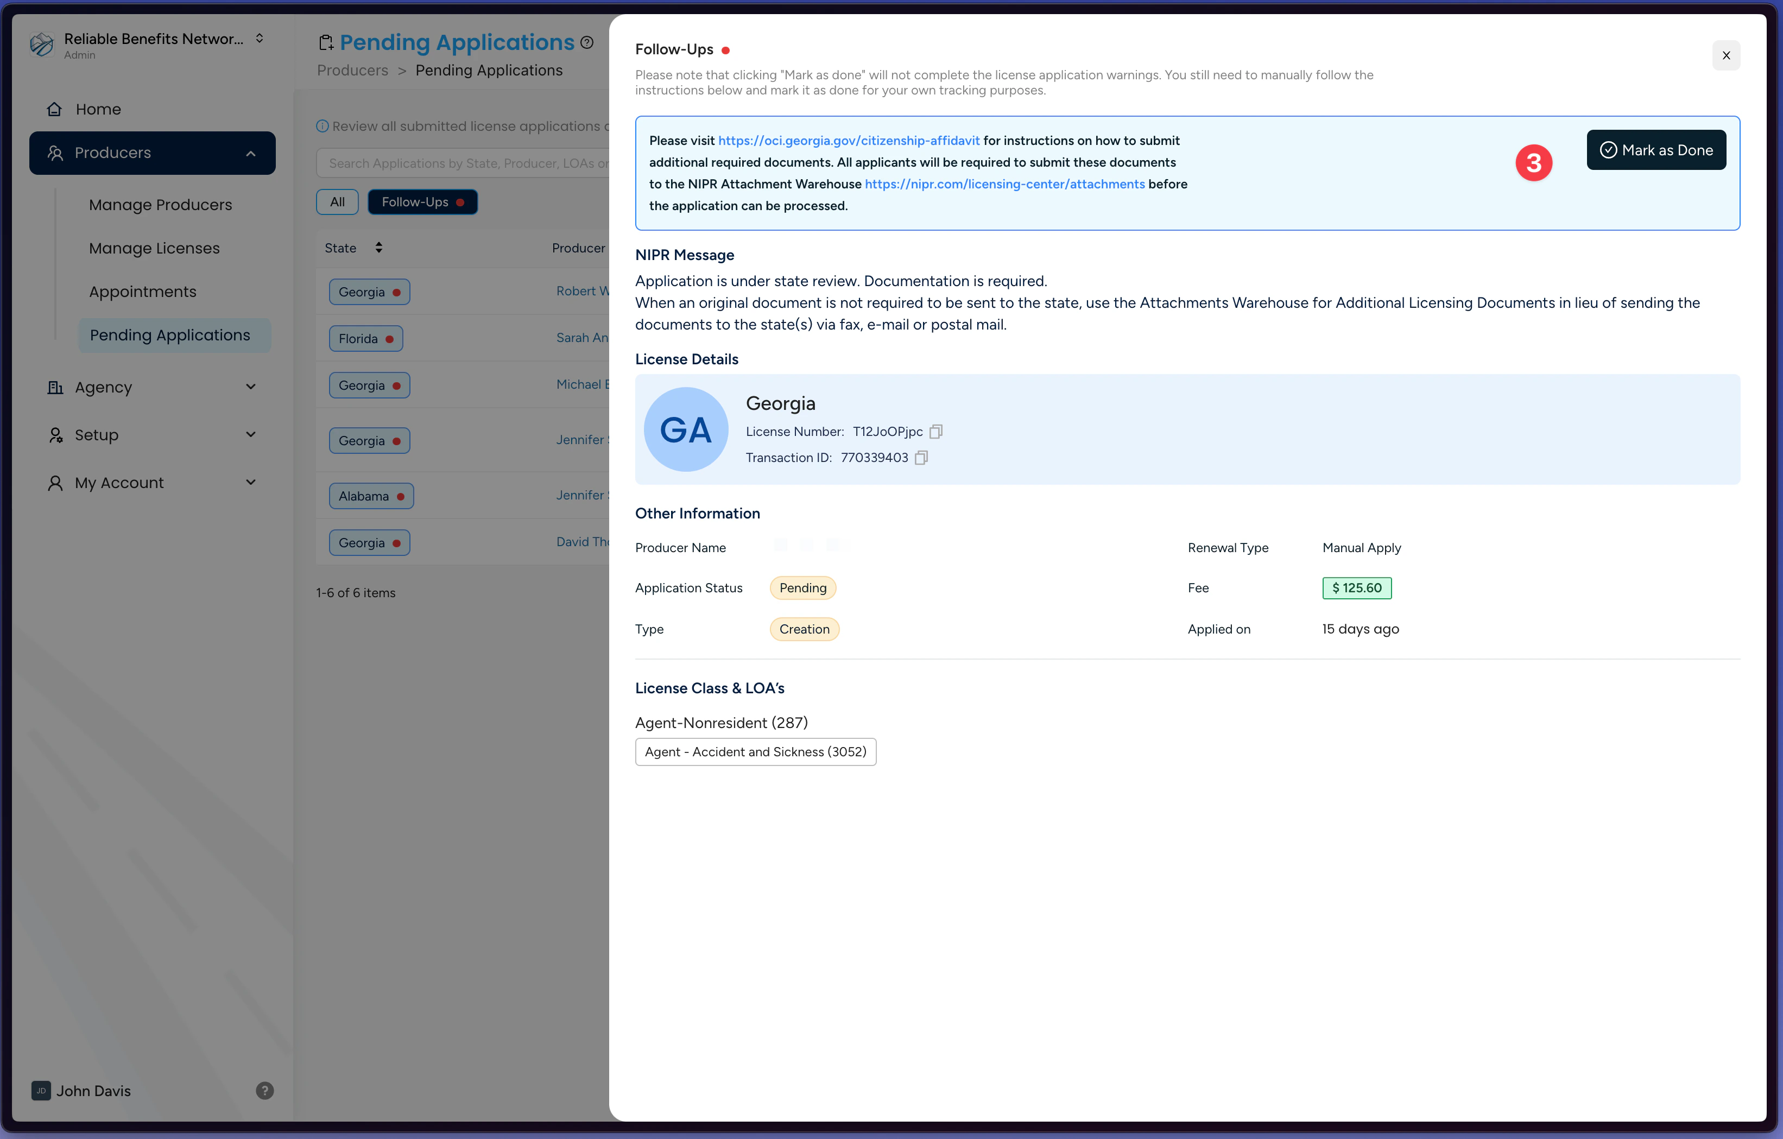
Task: Click Pending Applications title info icon
Action: (587, 43)
